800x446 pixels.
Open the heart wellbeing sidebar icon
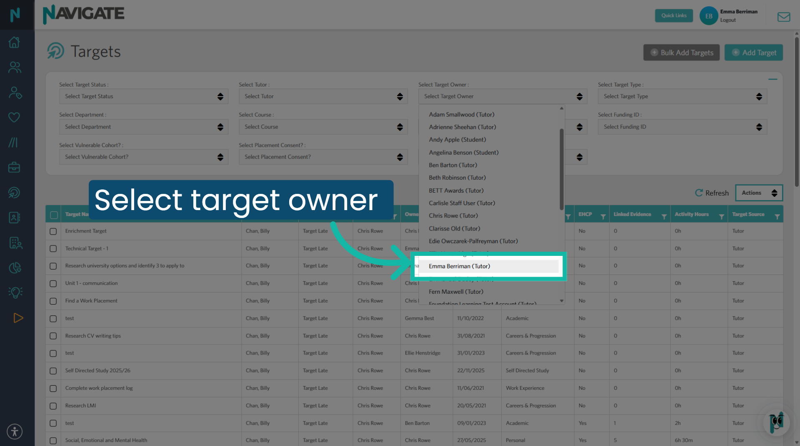(15, 117)
